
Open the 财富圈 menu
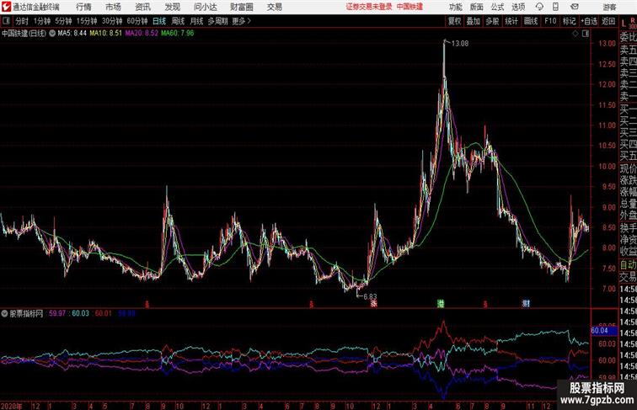tap(241, 7)
